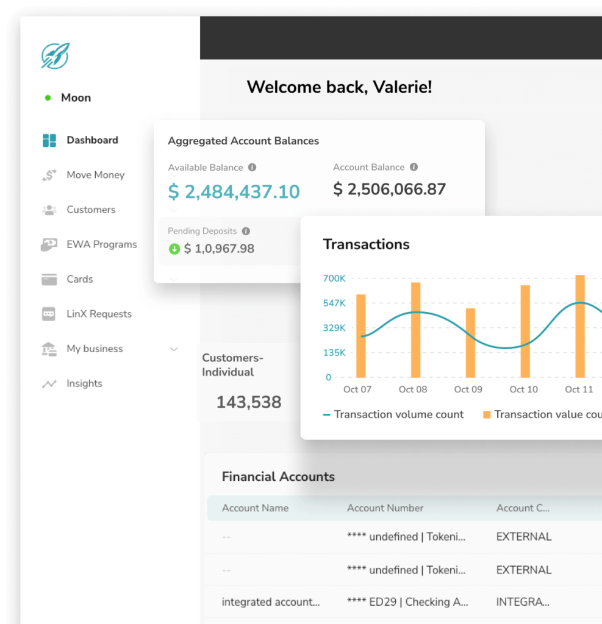Click the rocket logo icon
The width and height of the screenshot is (602, 624).
[55, 56]
